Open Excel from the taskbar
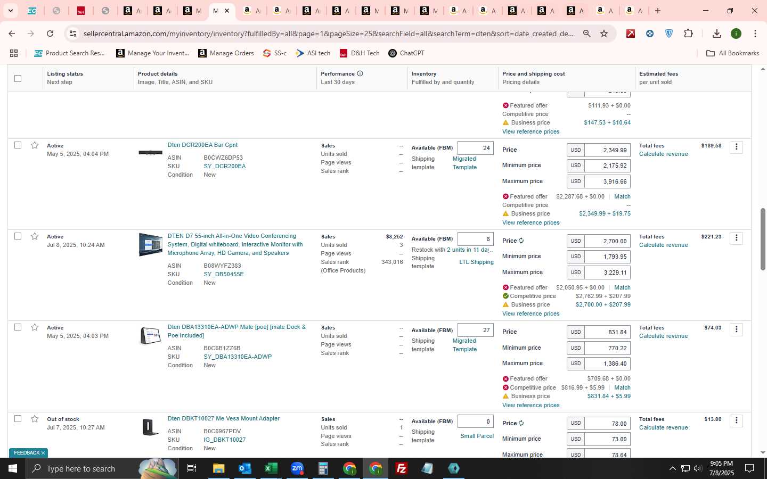This screenshot has width=767, height=479. click(x=271, y=468)
